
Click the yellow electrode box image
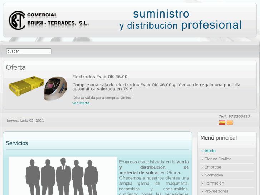(26, 86)
